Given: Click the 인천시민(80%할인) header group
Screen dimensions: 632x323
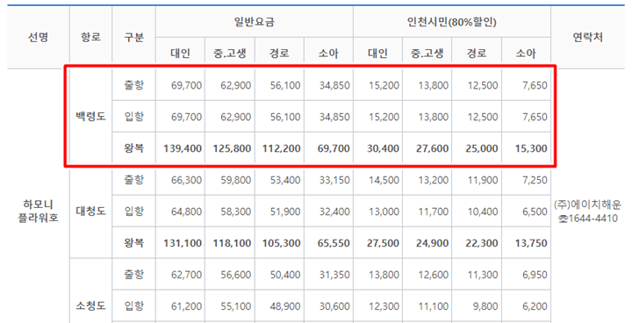Looking at the screenshot, I should [x=452, y=22].
